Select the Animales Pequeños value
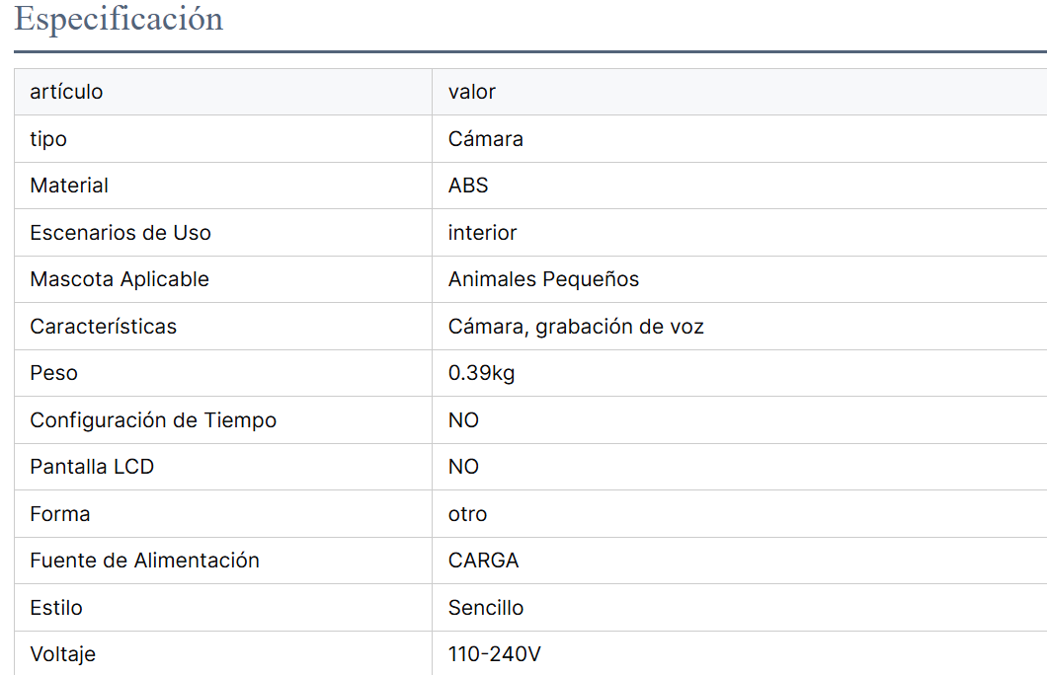Screen dimensions: 1047x675 click(543, 279)
